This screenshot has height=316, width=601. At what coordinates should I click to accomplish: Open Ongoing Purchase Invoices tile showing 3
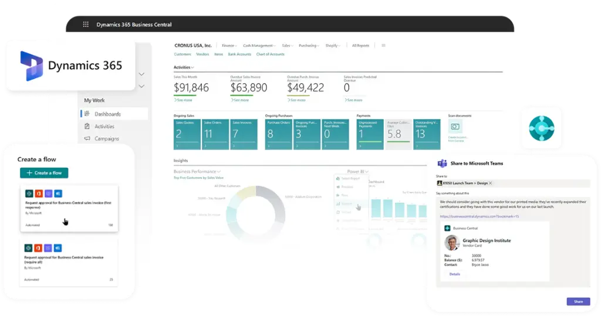307,134
